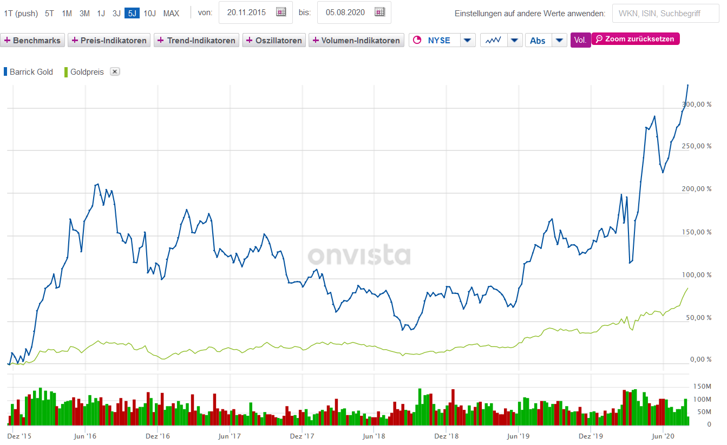Select the line chart style icon

tap(494, 40)
